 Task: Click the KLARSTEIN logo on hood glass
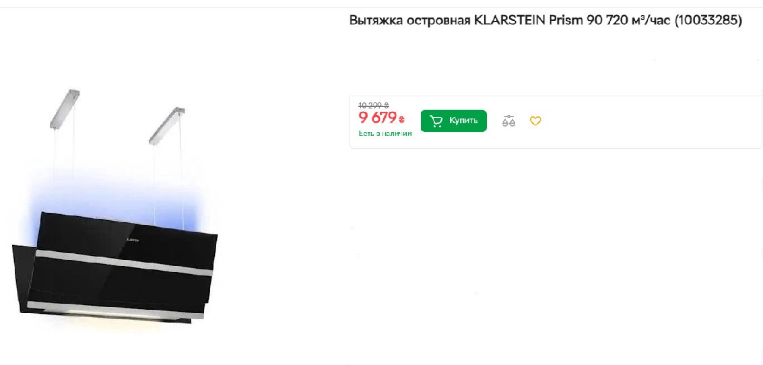coord(133,240)
